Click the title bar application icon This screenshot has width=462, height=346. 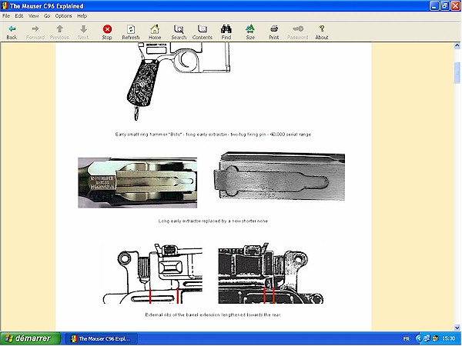click(5, 6)
